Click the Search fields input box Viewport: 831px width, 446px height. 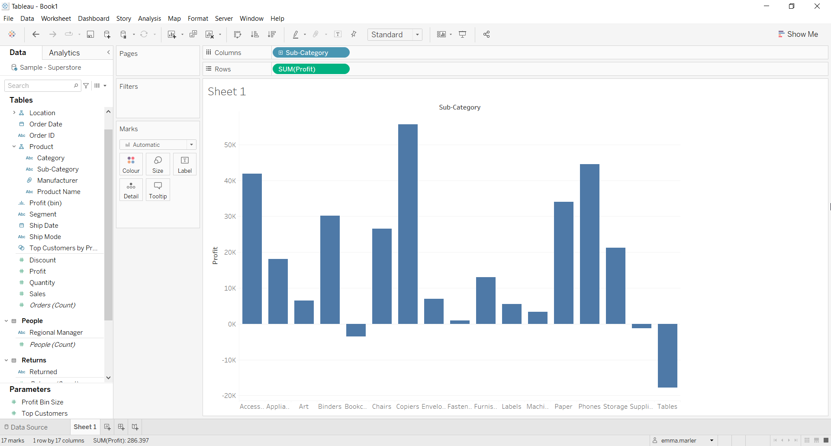40,86
